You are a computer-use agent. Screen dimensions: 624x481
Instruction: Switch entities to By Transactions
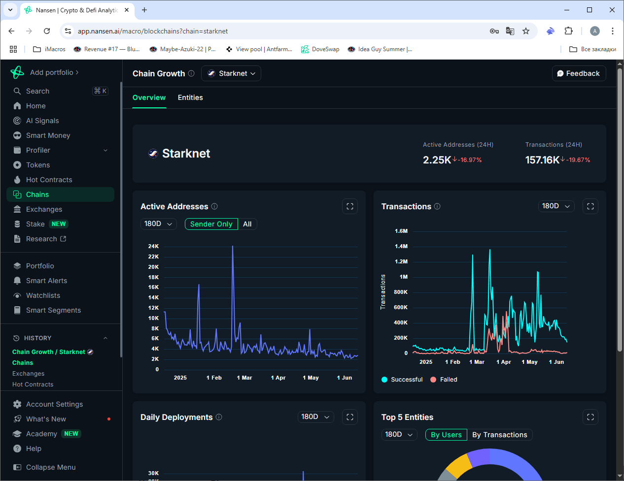click(x=500, y=435)
